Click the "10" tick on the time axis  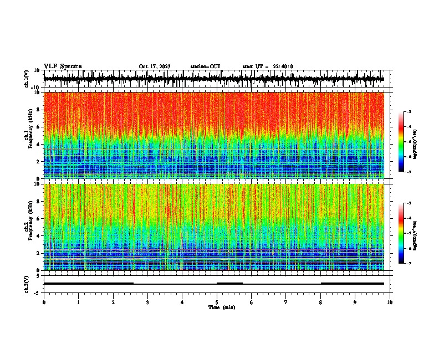click(x=390, y=302)
